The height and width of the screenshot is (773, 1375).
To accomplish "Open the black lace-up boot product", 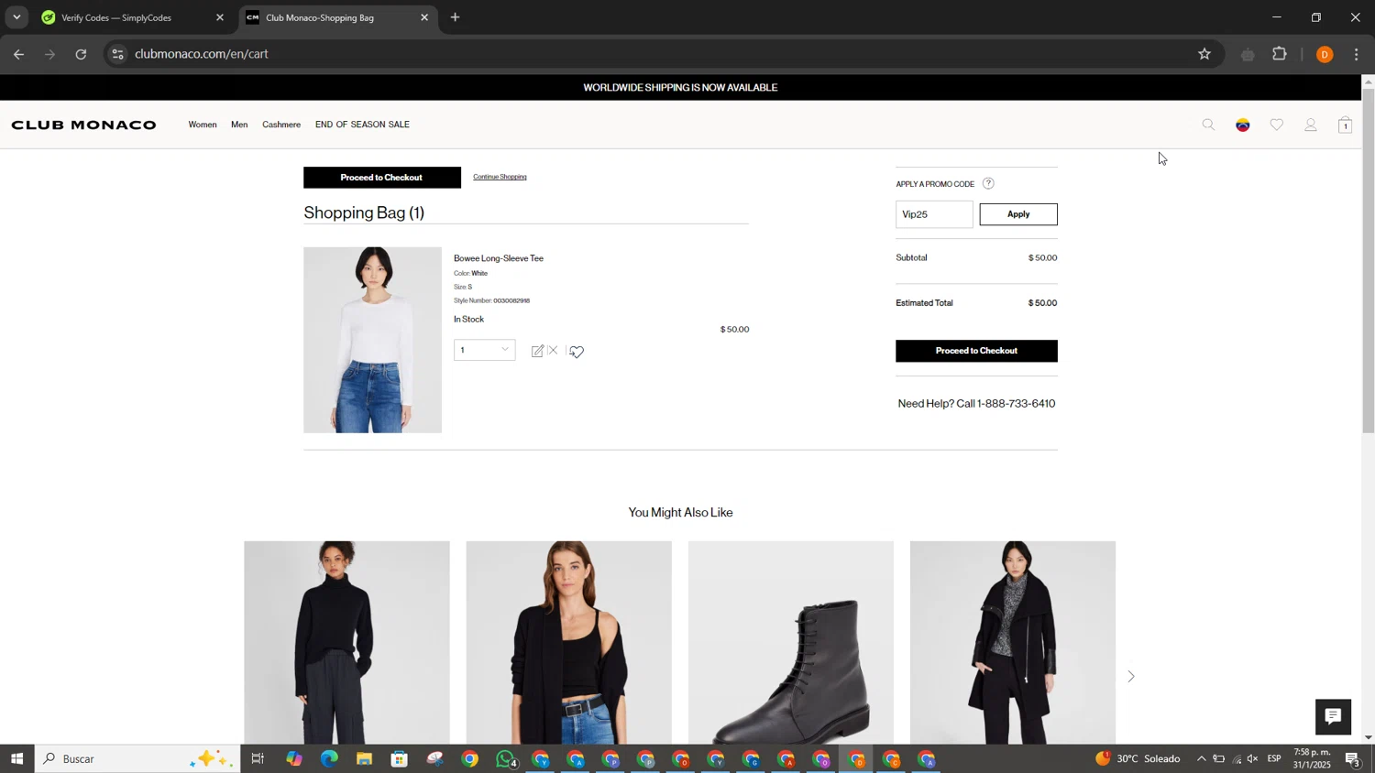I will point(790,642).
